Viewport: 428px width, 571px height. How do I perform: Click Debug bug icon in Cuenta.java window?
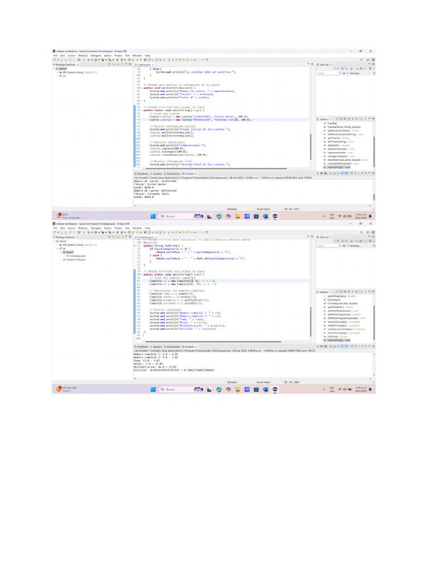pyautogui.click(x=89, y=60)
